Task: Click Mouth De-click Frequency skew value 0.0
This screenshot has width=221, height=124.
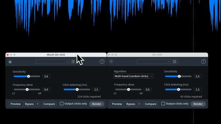Action: [46, 90]
